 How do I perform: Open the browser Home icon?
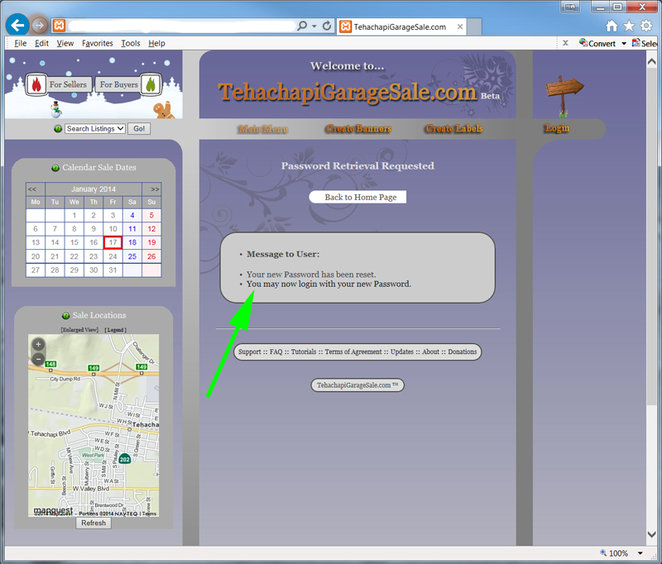pyautogui.click(x=612, y=26)
